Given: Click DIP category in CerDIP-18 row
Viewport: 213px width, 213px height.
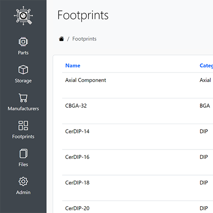Looking at the screenshot, I should coord(204,183).
